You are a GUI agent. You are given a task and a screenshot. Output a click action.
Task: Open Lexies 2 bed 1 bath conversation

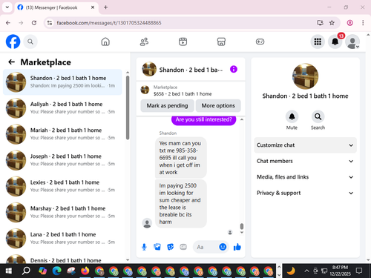(62, 186)
